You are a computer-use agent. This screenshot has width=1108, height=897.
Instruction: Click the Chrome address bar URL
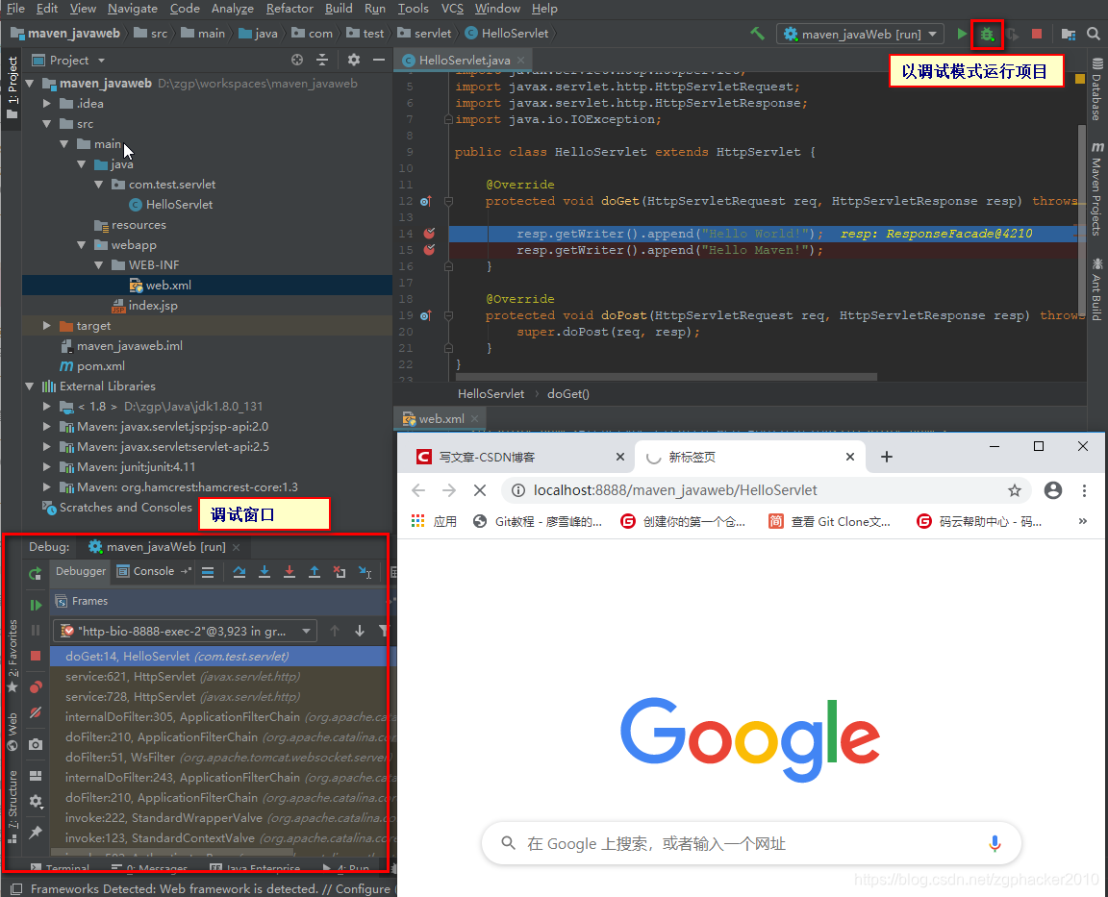tap(675, 490)
